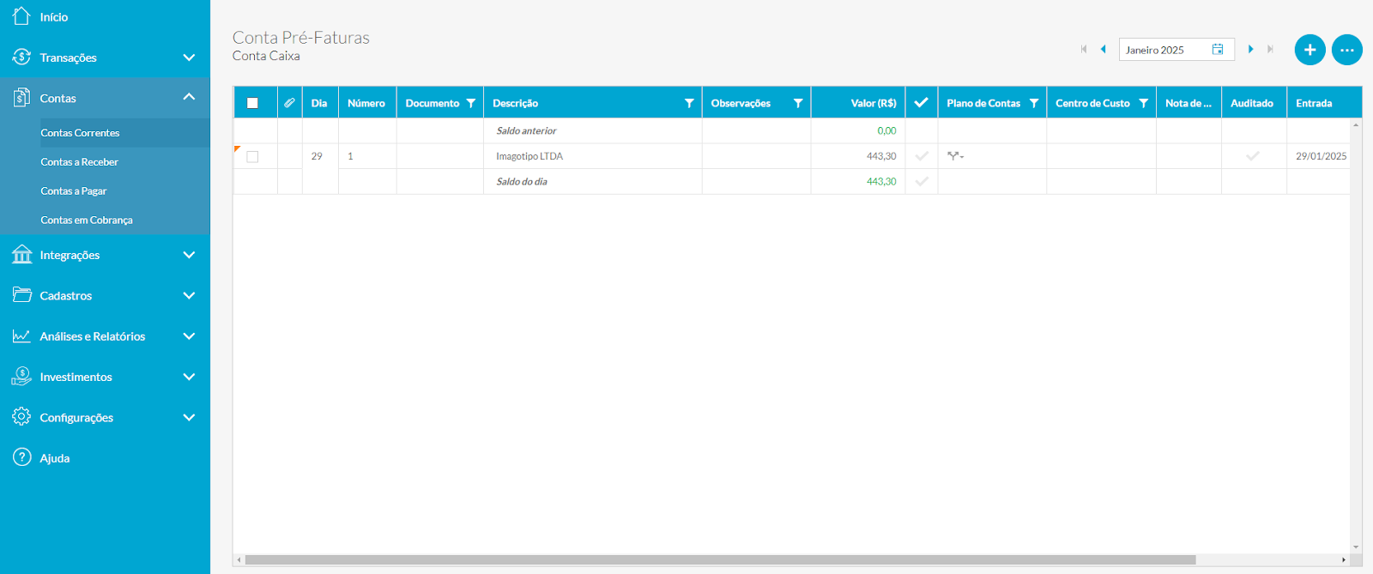Click the Transações dollar icon
This screenshot has width=1373, height=574.
click(21, 57)
